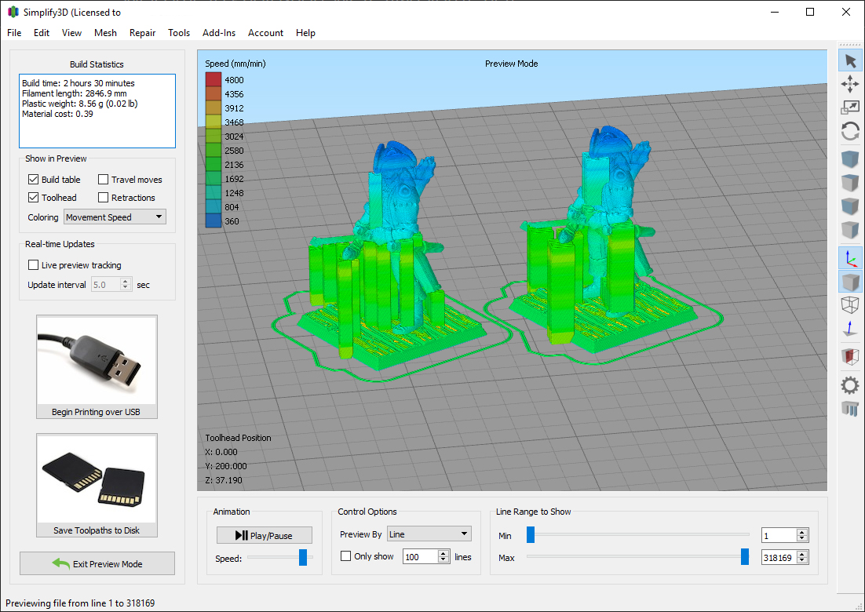Screen dimensions: 865x612
Task: Increase the Max line range value
Action: click(802, 554)
